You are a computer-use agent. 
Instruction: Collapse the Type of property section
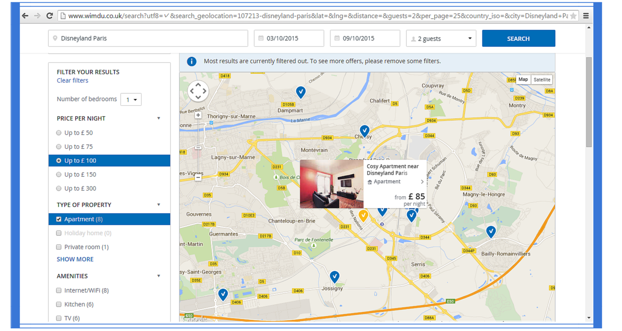[158, 205]
